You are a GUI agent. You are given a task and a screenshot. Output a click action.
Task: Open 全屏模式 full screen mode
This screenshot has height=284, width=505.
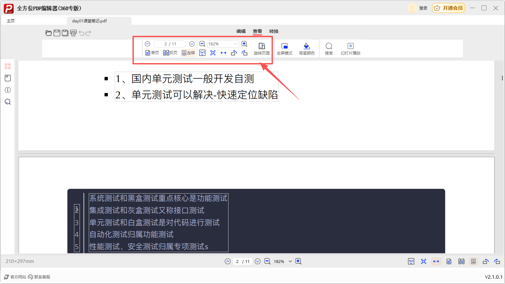pos(284,48)
